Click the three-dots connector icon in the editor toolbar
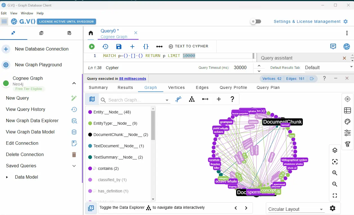The height and width of the screenshot is (215, 354). [x=159, y=47]
